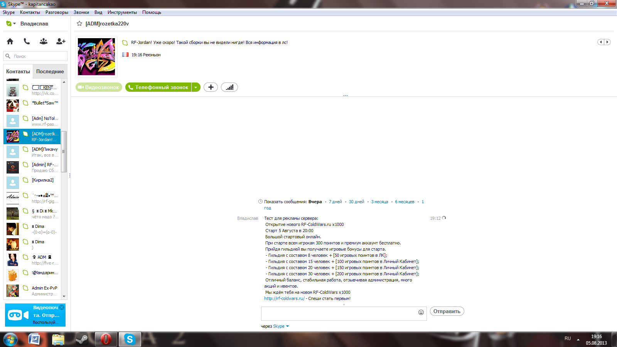617x347 pixels.
Task: Select KENT contact with raccoon avatar
Action: click(x=32, y=90)
